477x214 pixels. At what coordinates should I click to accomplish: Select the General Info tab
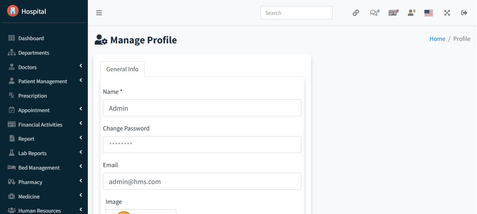[x=122, y=69]
